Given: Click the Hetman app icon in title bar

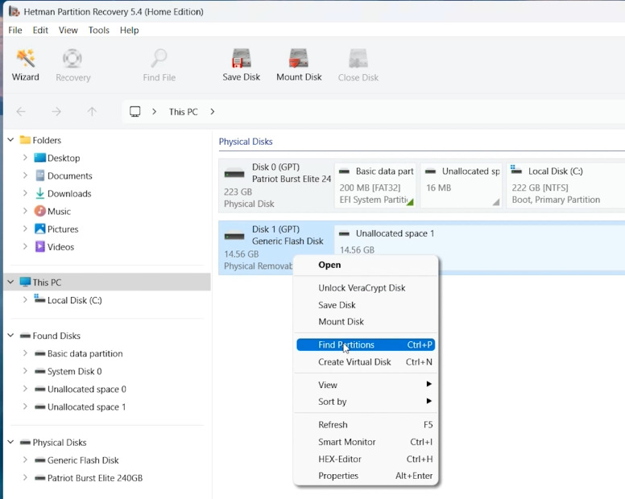Looking at the screenshot, I should (x=14, y=11).
